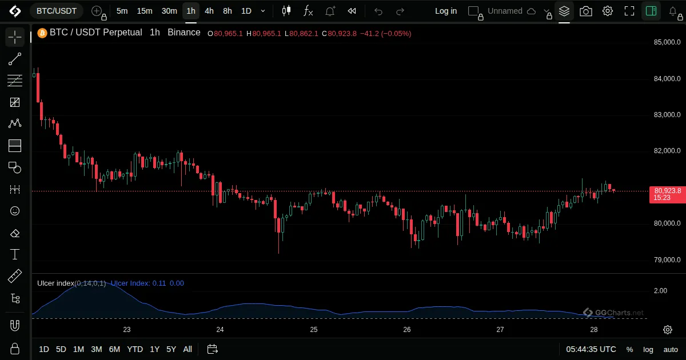Image resolution: width=686 pixels, height=360 pixels.
Task: Toggle the right sidebar panel
Action: click(651, 11)
